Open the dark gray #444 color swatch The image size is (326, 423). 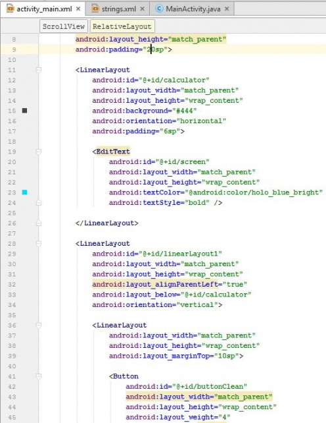point(24,111)
